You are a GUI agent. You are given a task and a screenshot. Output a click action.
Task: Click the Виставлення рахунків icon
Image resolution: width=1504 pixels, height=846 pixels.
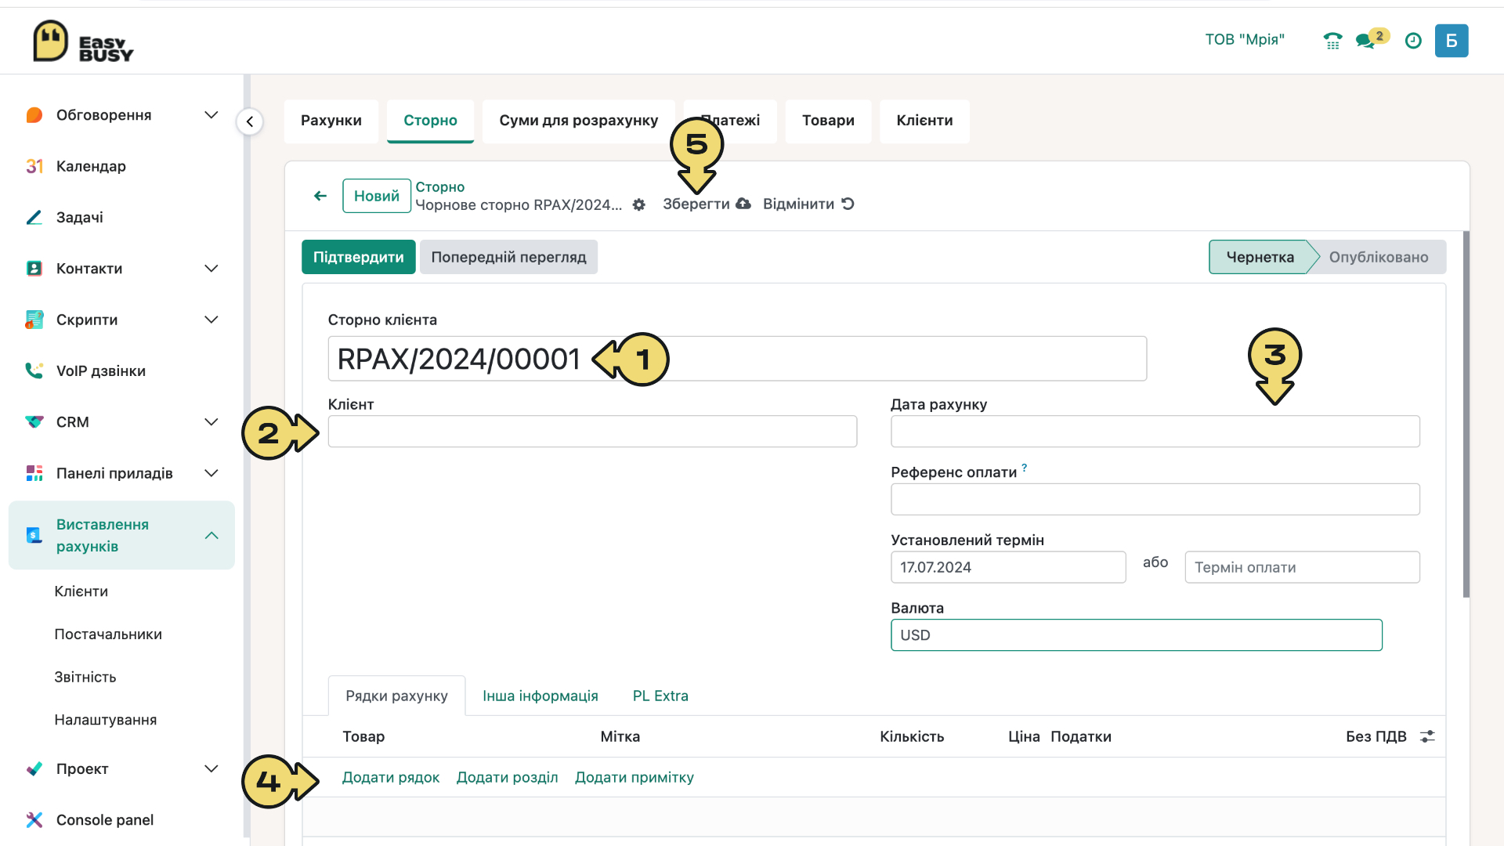(34, 535)
